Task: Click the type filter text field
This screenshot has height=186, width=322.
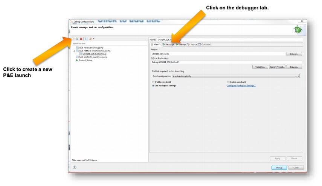Action: [108, 44]
